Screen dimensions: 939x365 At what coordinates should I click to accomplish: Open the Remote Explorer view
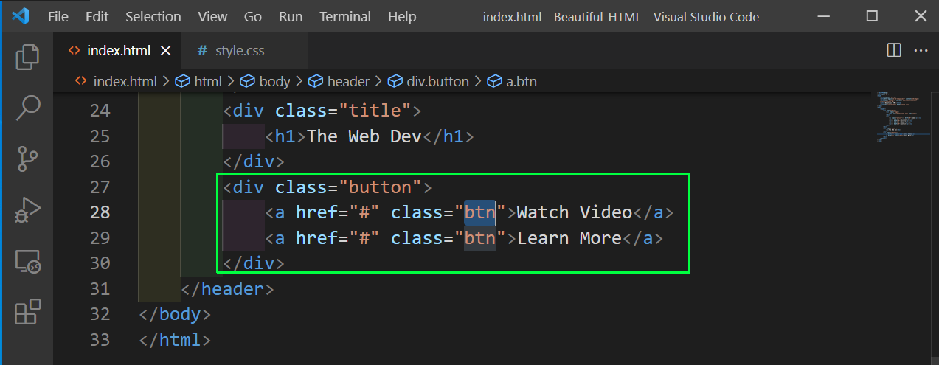27,260
